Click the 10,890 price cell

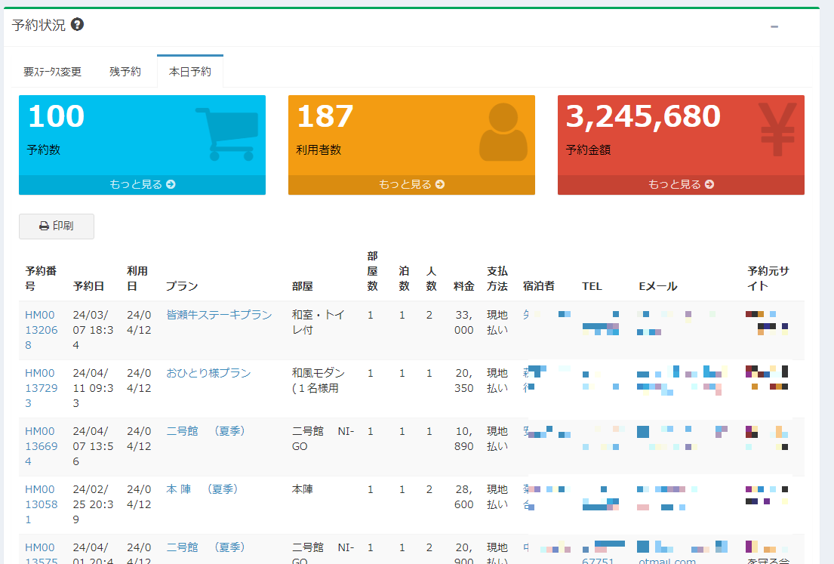coord(464,439)
